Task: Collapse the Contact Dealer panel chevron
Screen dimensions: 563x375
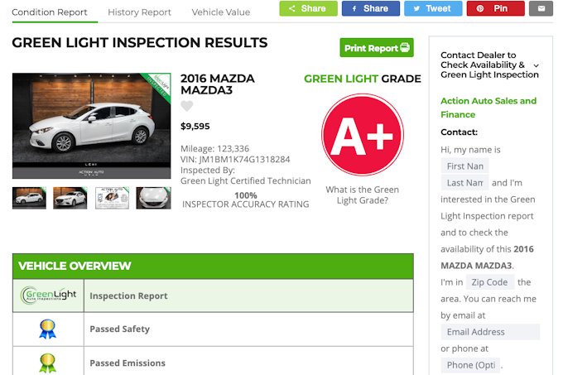Action: pos(536,65)
